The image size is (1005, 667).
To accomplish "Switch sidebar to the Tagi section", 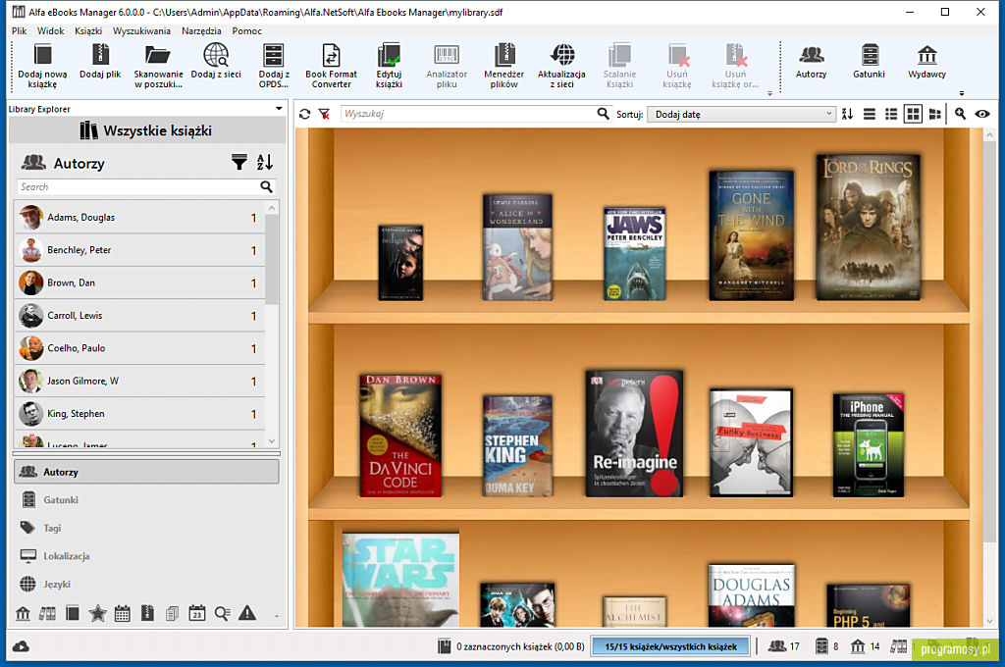I will [146, 528].
